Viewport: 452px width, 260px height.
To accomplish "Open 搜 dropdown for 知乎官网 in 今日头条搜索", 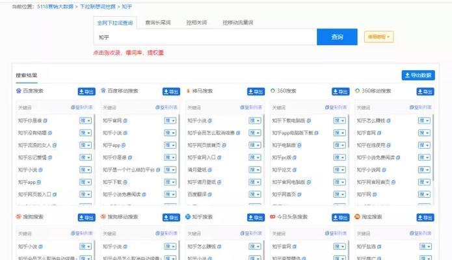I will (339, 246).
